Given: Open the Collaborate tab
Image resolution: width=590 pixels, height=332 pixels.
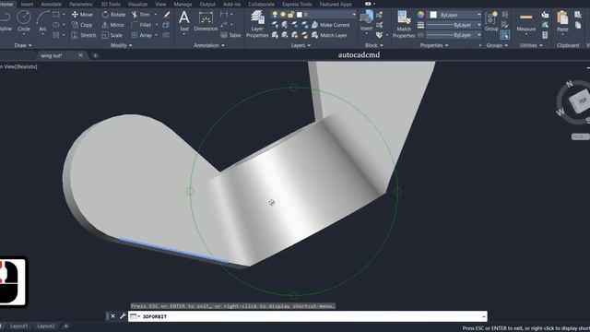Looking at the screenshot, I should tap(261, 4).
